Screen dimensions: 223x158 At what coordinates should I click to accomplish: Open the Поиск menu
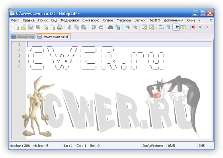click(43, 20)
